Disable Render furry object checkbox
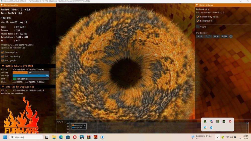 tap(198, 17)
